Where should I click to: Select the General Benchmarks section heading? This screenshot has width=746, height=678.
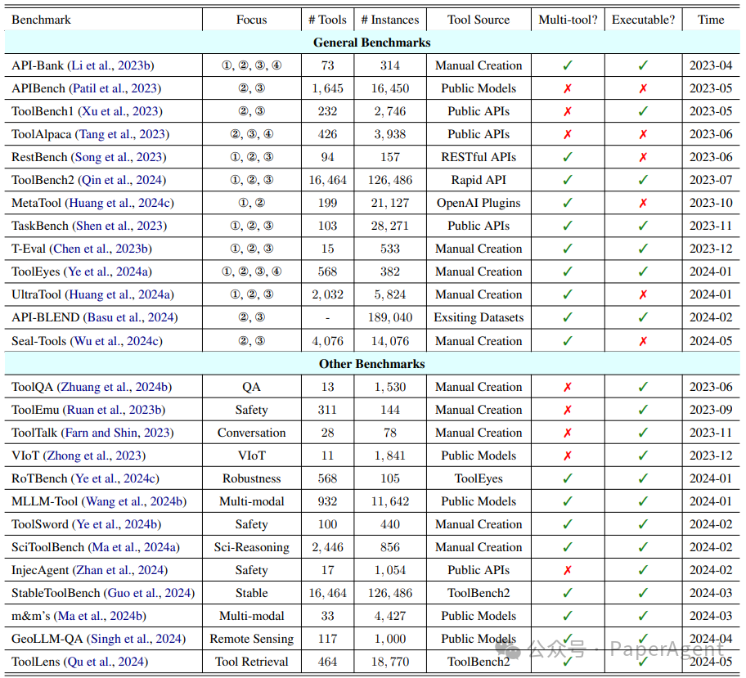(x=372, y=43)
